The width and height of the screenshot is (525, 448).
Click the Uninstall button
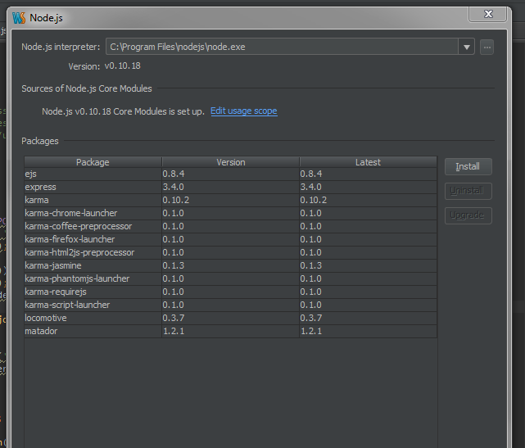coord(468,191)
